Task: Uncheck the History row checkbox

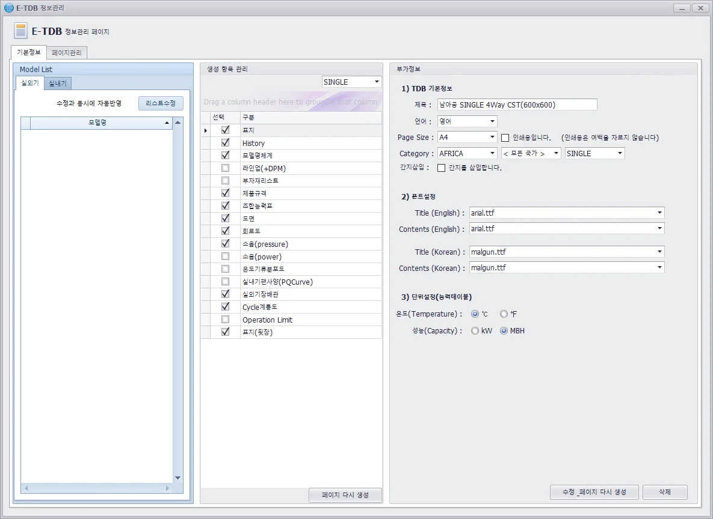Action: [x=225, y=142]
